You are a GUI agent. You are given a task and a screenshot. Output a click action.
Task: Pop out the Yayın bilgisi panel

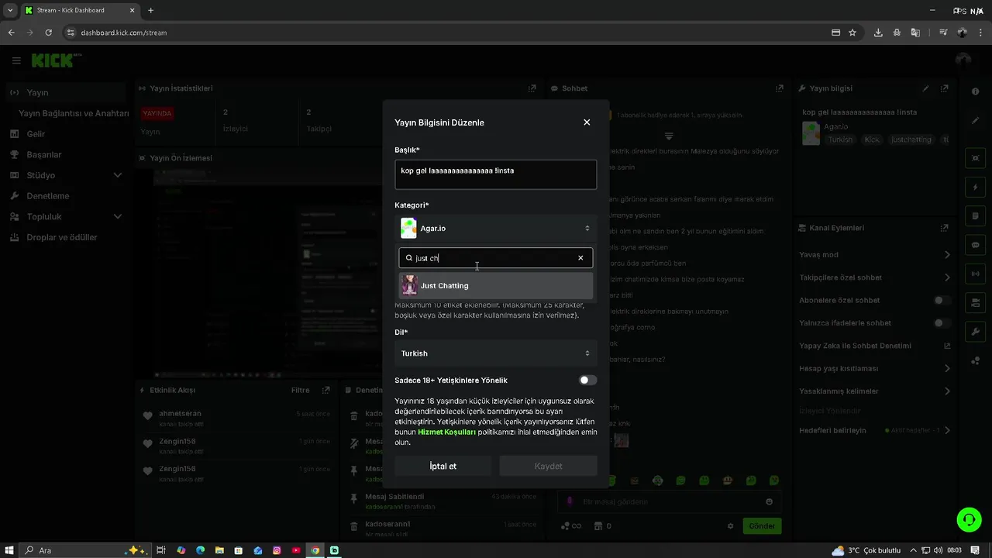coord(944,88)
